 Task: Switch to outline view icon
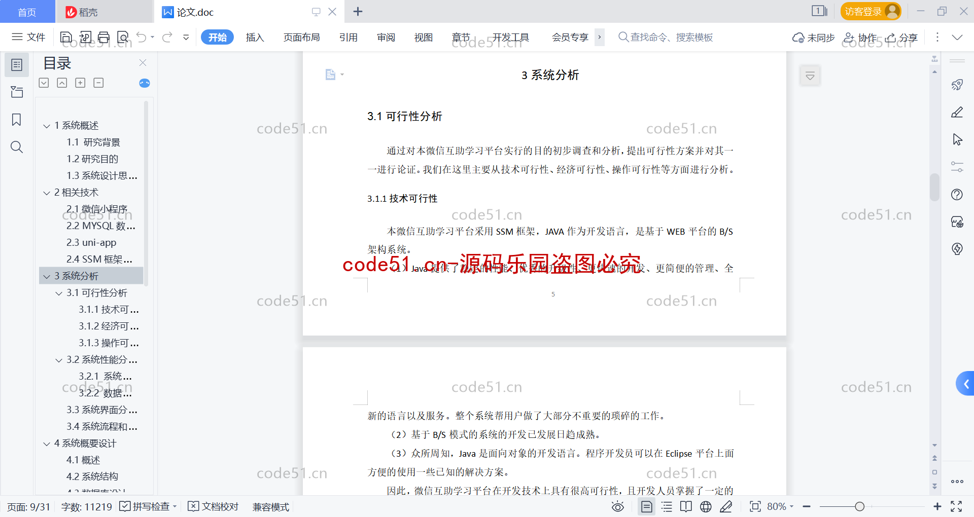pyautogui.click(x=667, y=506)
